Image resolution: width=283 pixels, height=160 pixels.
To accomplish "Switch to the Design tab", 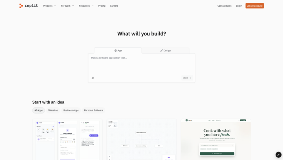I will tap(165, 51).
